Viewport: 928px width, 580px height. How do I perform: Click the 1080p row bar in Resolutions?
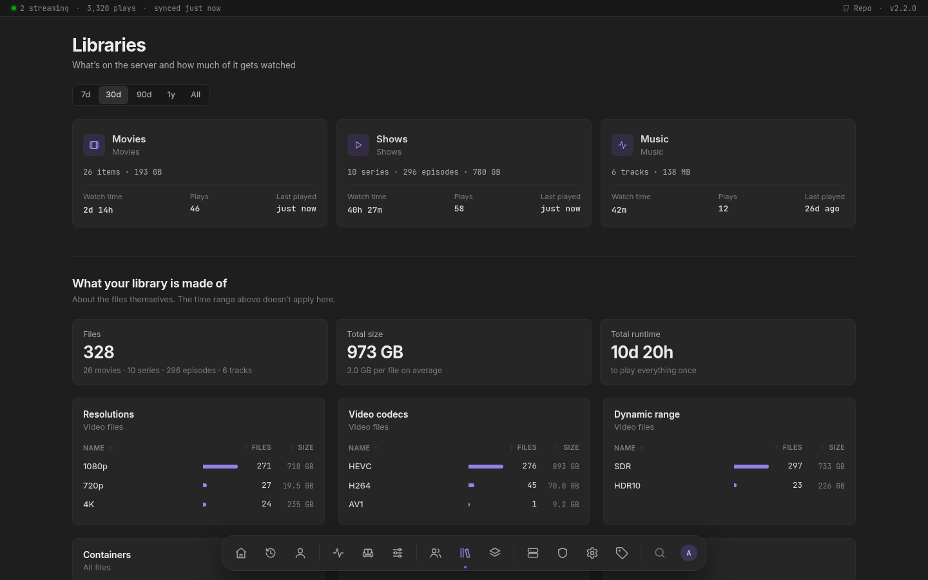[220, 467]
